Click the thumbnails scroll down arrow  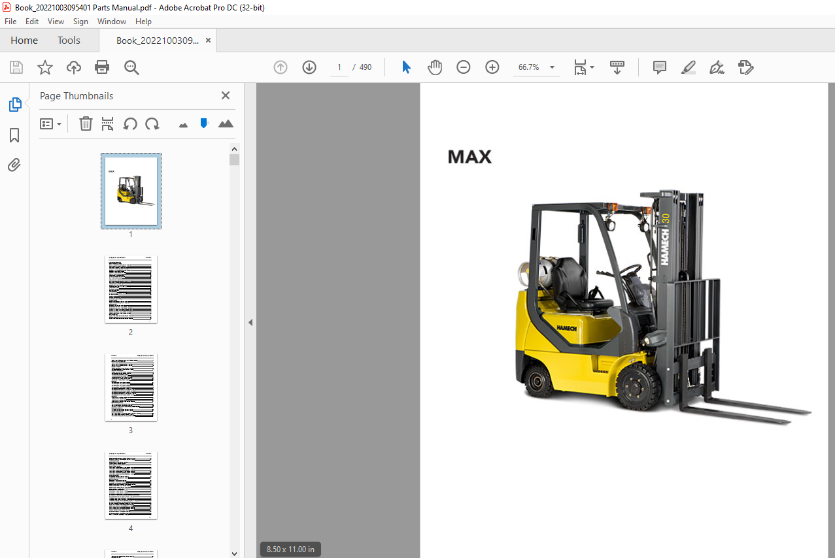pos(234,553)
